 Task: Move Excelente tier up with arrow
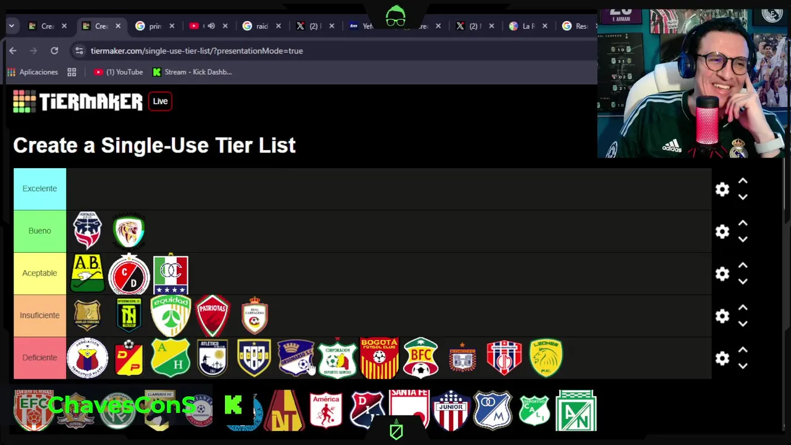click(x=743, y=181)
